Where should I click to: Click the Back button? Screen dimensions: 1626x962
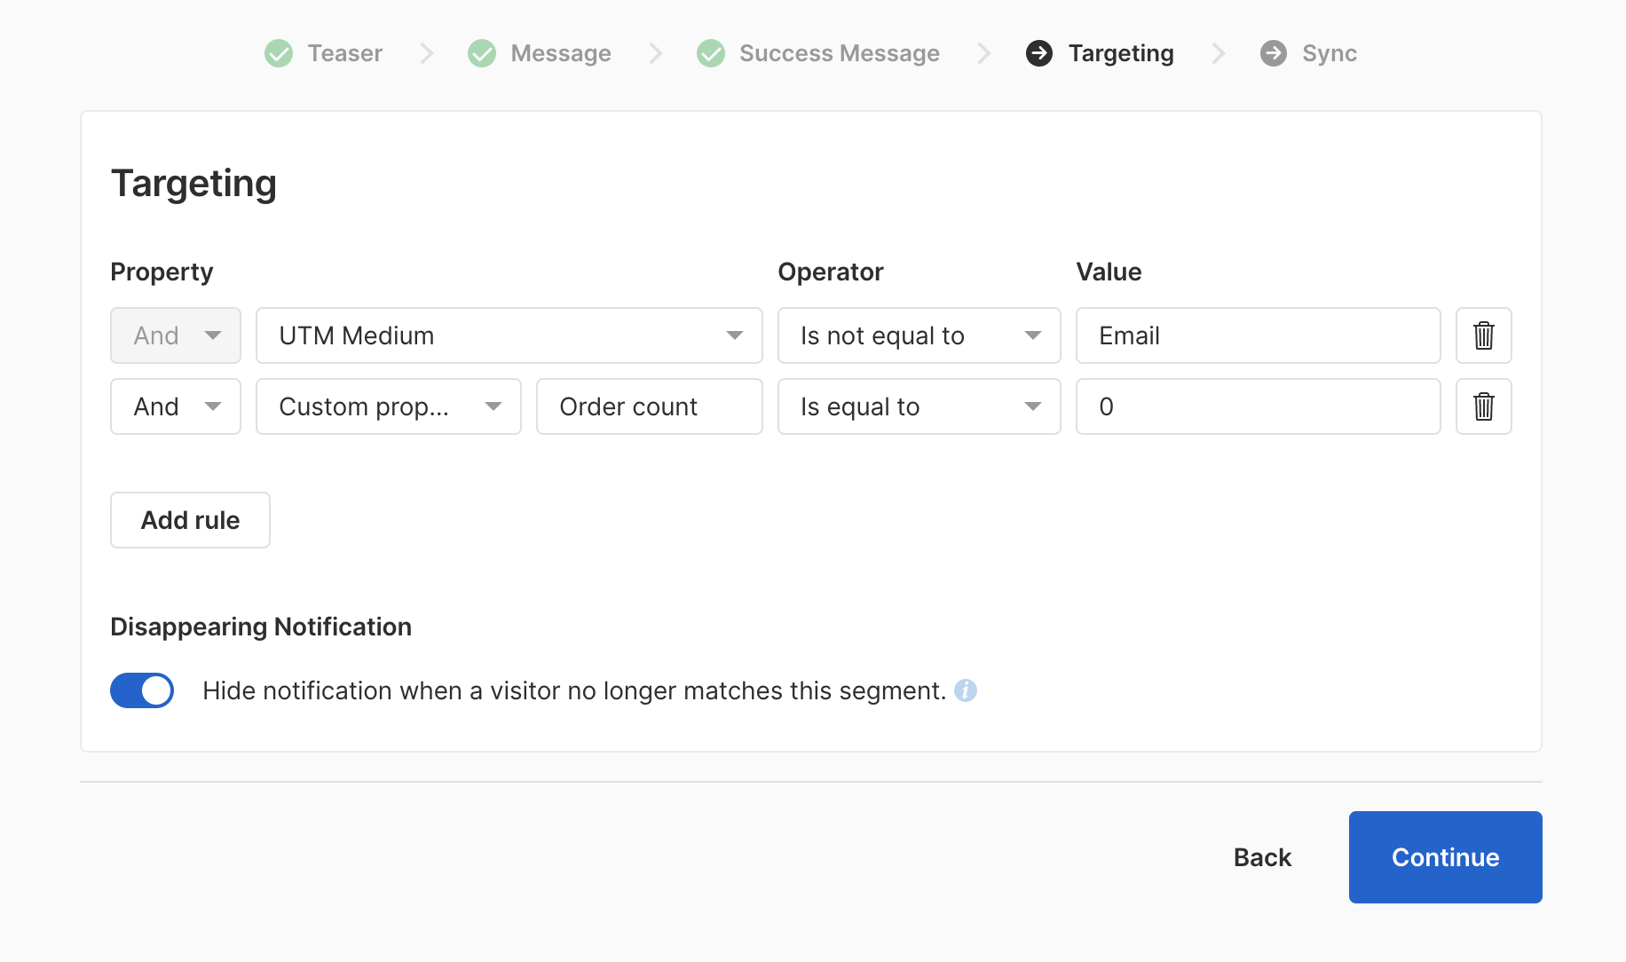pyautogui.click(x=1262, y=857)
